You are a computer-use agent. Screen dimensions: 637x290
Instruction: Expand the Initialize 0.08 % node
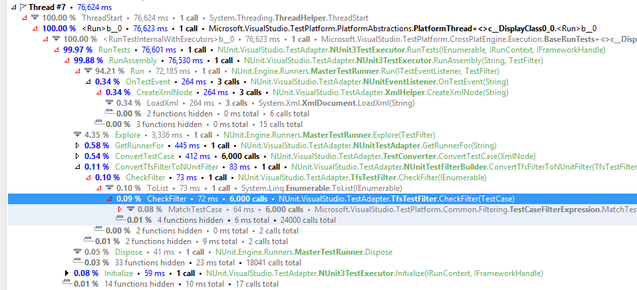(66, 273)
